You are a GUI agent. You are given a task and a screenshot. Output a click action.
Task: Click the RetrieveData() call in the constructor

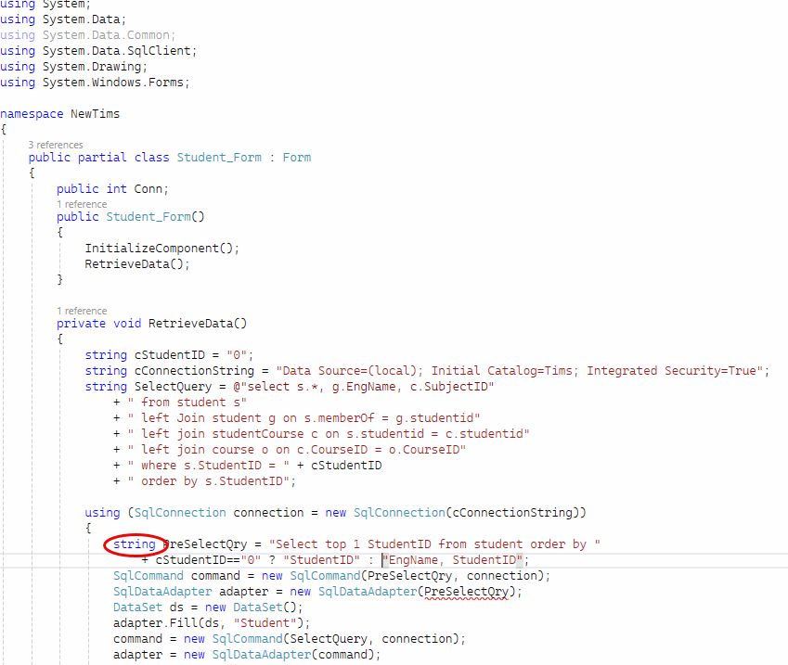tap(130, 263)
